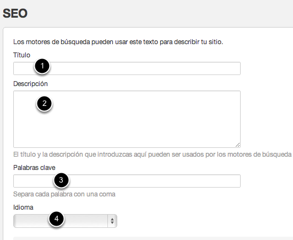Focus the Palabras clave input field
This screenshot has width=293, height=240.
(127, 181)
